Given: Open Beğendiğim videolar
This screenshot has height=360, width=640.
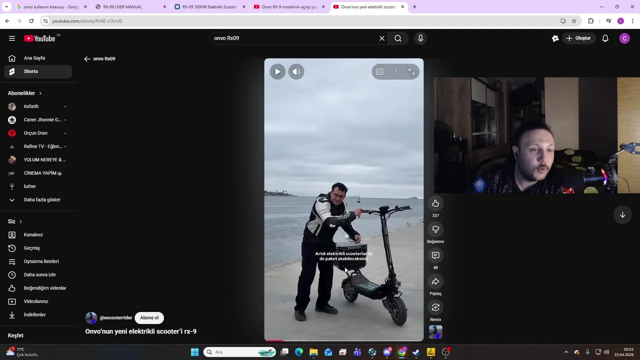Looking at the screenshot, I should tap(38, 288).
